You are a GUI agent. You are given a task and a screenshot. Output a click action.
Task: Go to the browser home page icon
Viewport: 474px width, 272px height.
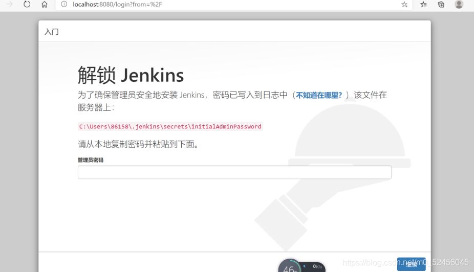[45, 4]
